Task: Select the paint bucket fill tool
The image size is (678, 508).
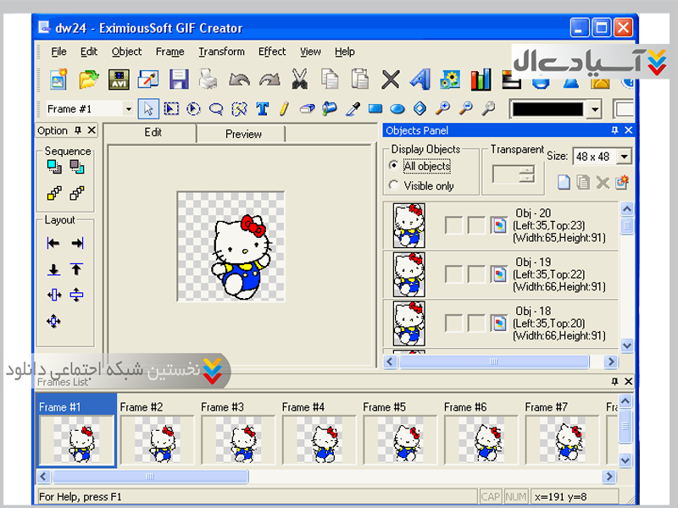Action: pyautogui.click(x=330, y=108)
